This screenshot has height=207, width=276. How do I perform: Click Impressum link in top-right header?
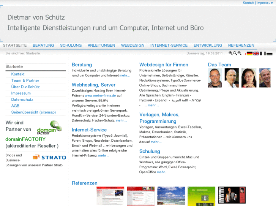tap(265, 3)
